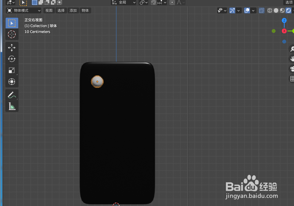This screenshot has height=206, width=294.
Task: Pick the Measure tool
Action: (x=12, y=106)
